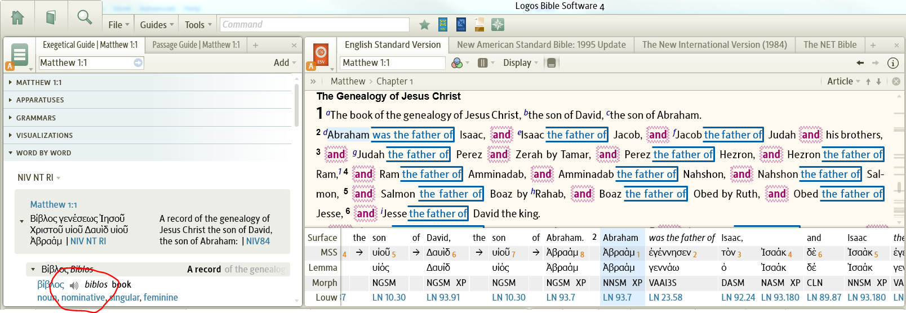Viewport: 906px width, 313px height.
Task: Open the Visual Filters colored circles icon
Action: tap(458, 62)
